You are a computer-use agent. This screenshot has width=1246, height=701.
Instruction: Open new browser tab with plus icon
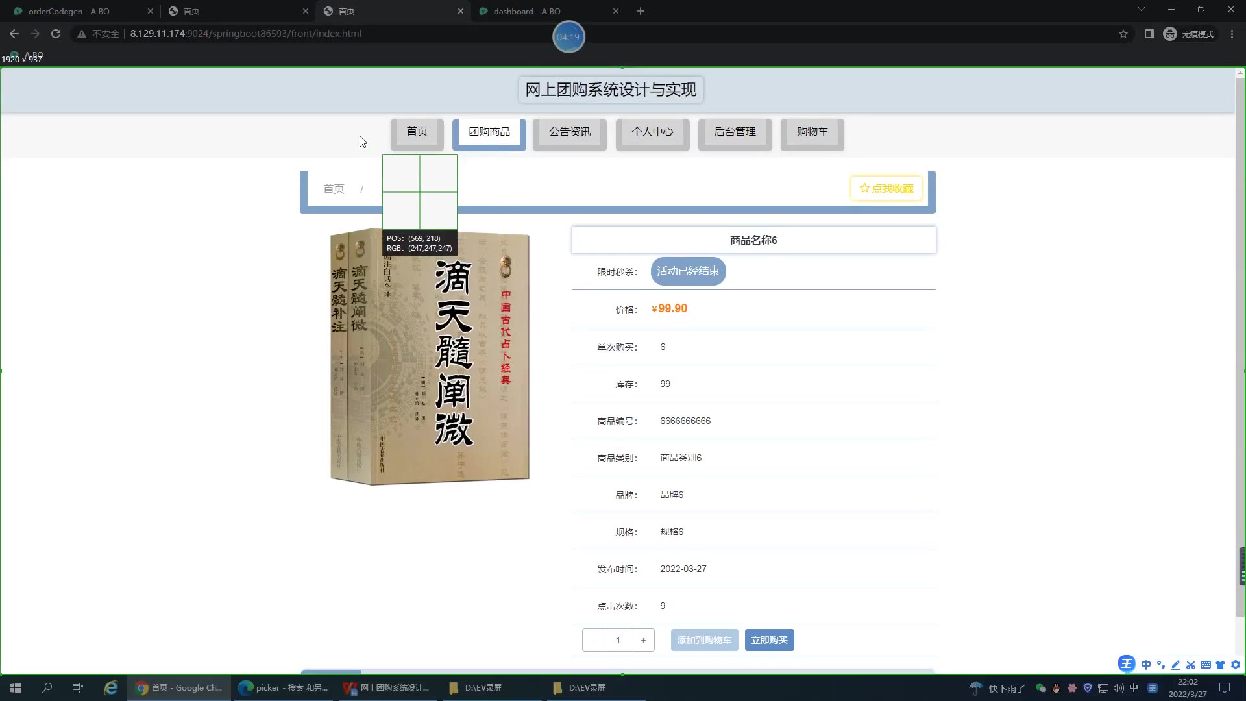pos(640,11)
